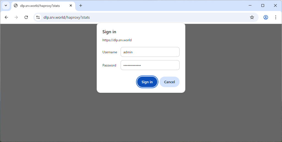Open the tab search dropdown chevron
282x142 pixels.
point(6,5)
